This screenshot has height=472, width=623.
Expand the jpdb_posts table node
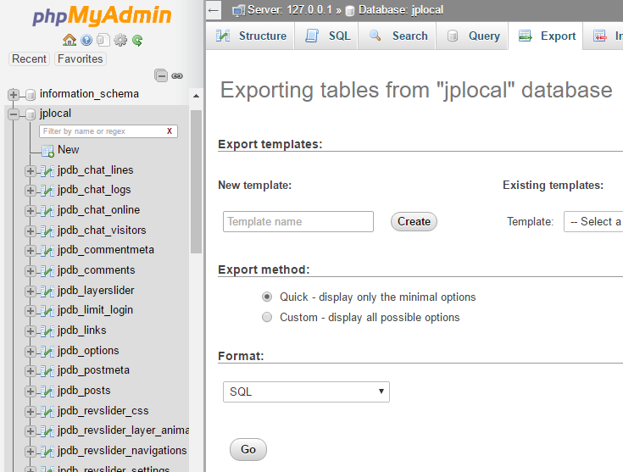click(31, 391)
